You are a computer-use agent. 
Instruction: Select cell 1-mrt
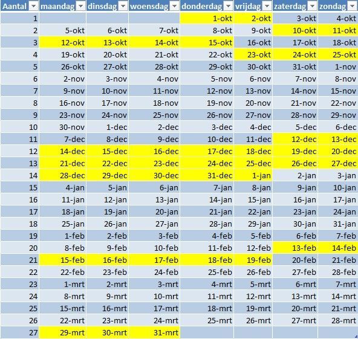[x=62, y=284]
